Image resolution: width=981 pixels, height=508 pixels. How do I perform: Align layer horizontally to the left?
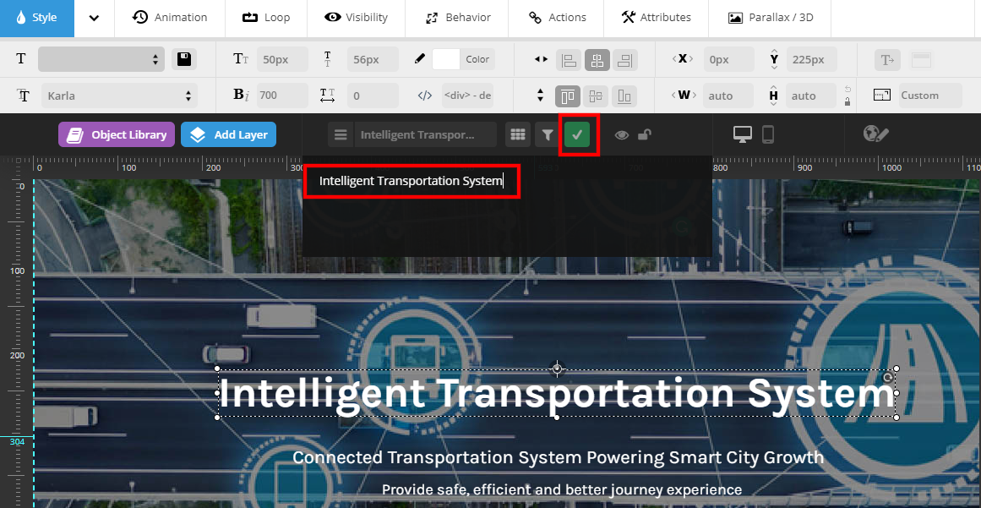pos(568,59)
